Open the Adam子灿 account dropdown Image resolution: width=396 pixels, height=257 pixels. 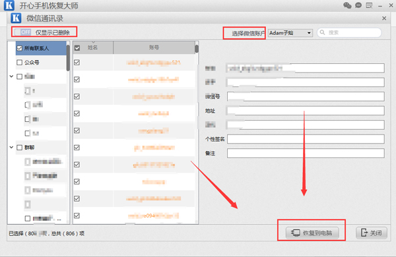pyautogui.click(x=290, y=33)
